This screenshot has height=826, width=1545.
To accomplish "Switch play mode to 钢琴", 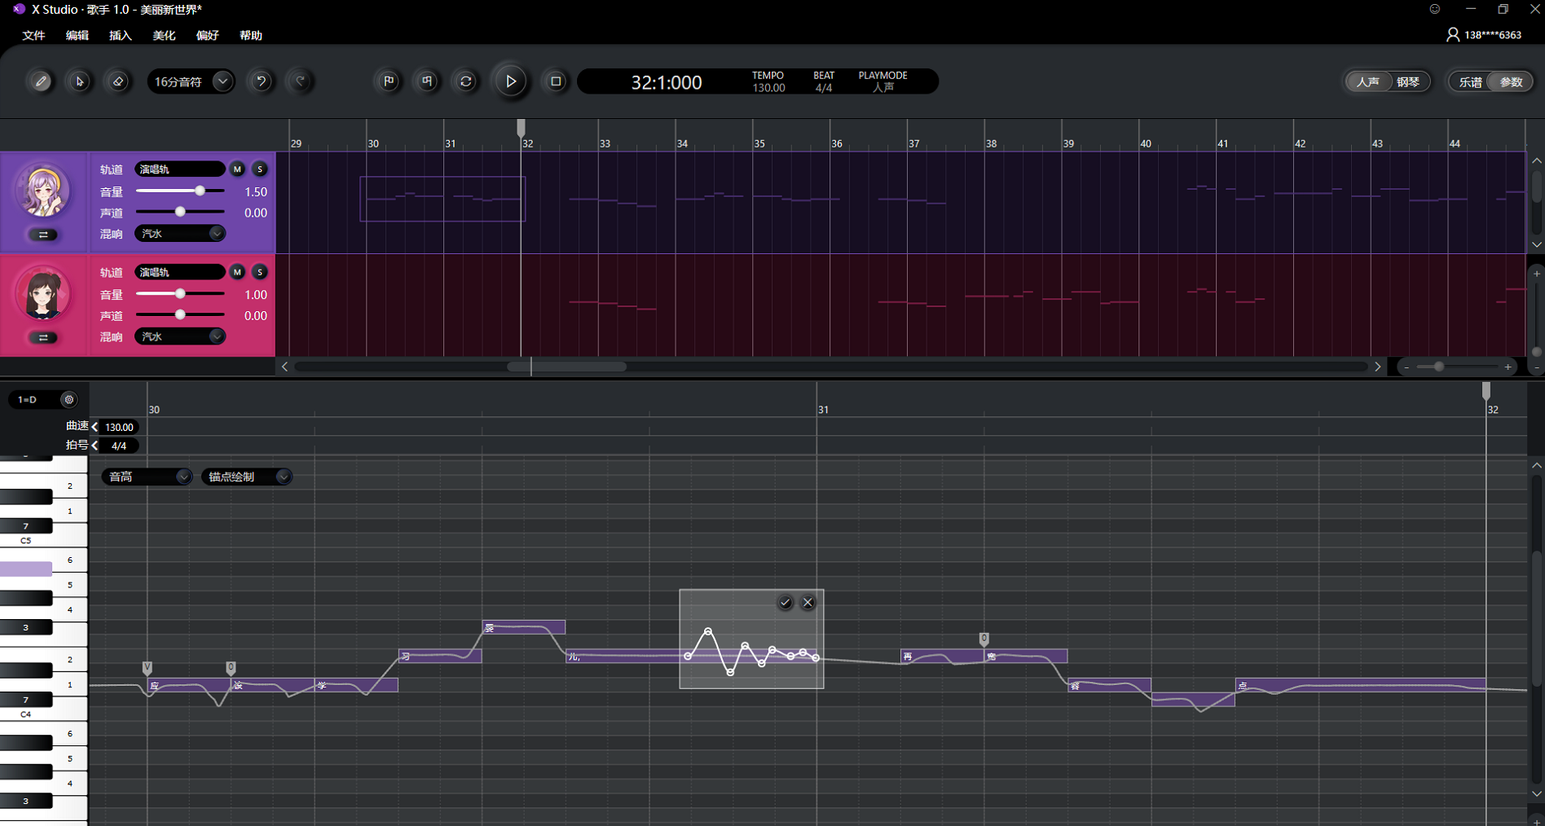I will 1408,81.
